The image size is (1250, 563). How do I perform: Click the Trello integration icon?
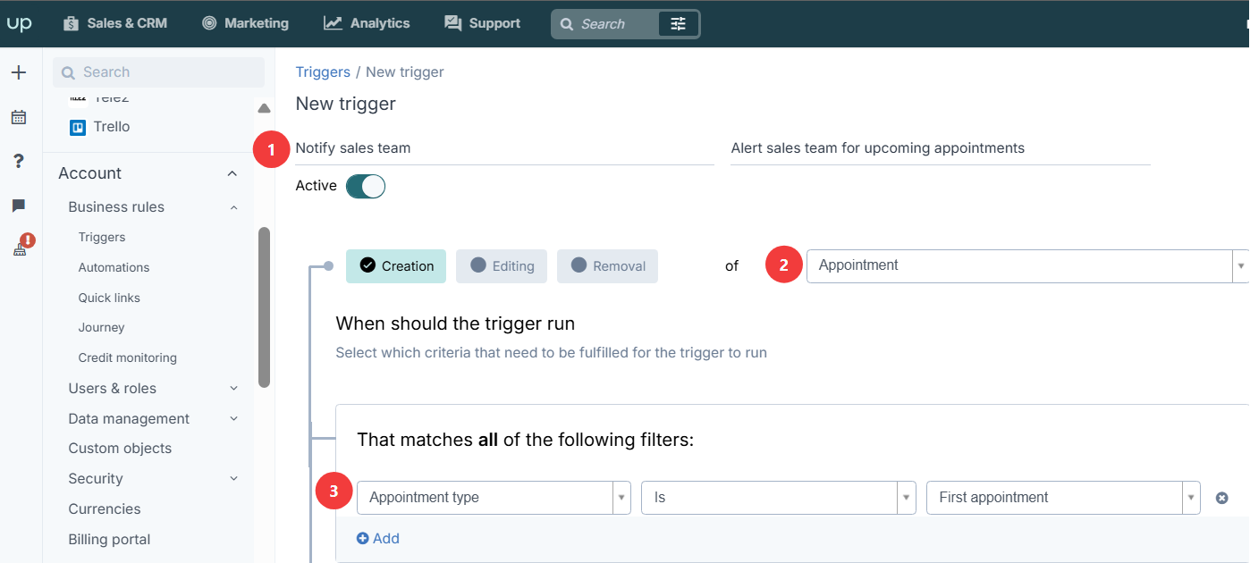(x=78, y=127)
